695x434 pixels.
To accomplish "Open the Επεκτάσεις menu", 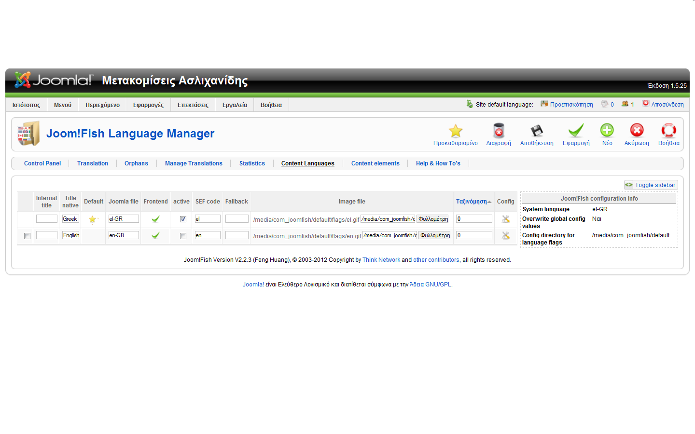I will (x=193, y=105).
